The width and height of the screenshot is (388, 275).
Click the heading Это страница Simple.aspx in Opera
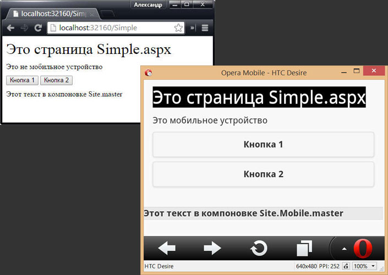259,97
